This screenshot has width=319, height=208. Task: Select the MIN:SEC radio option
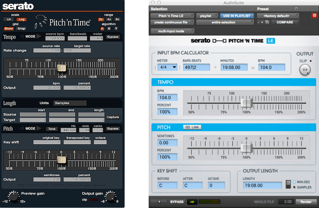pos(294,182)
